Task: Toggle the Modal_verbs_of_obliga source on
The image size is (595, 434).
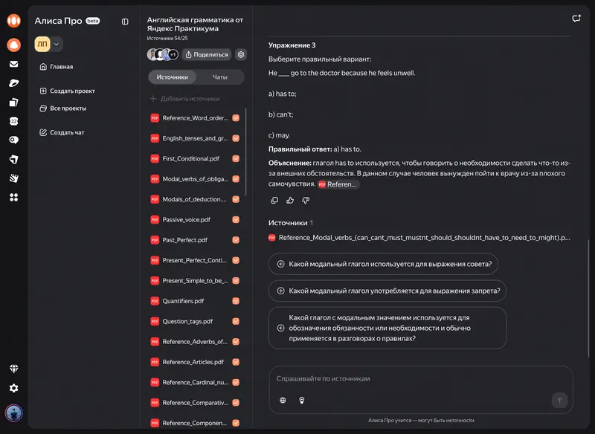Action: point(237,178)
